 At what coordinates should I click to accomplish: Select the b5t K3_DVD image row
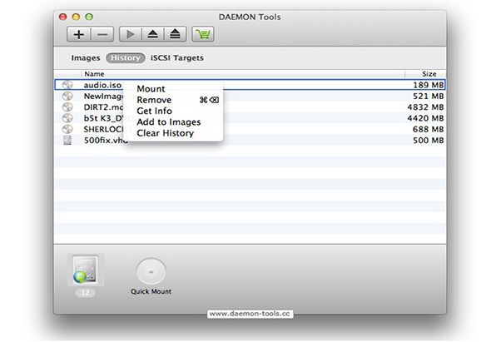[250, 118]
